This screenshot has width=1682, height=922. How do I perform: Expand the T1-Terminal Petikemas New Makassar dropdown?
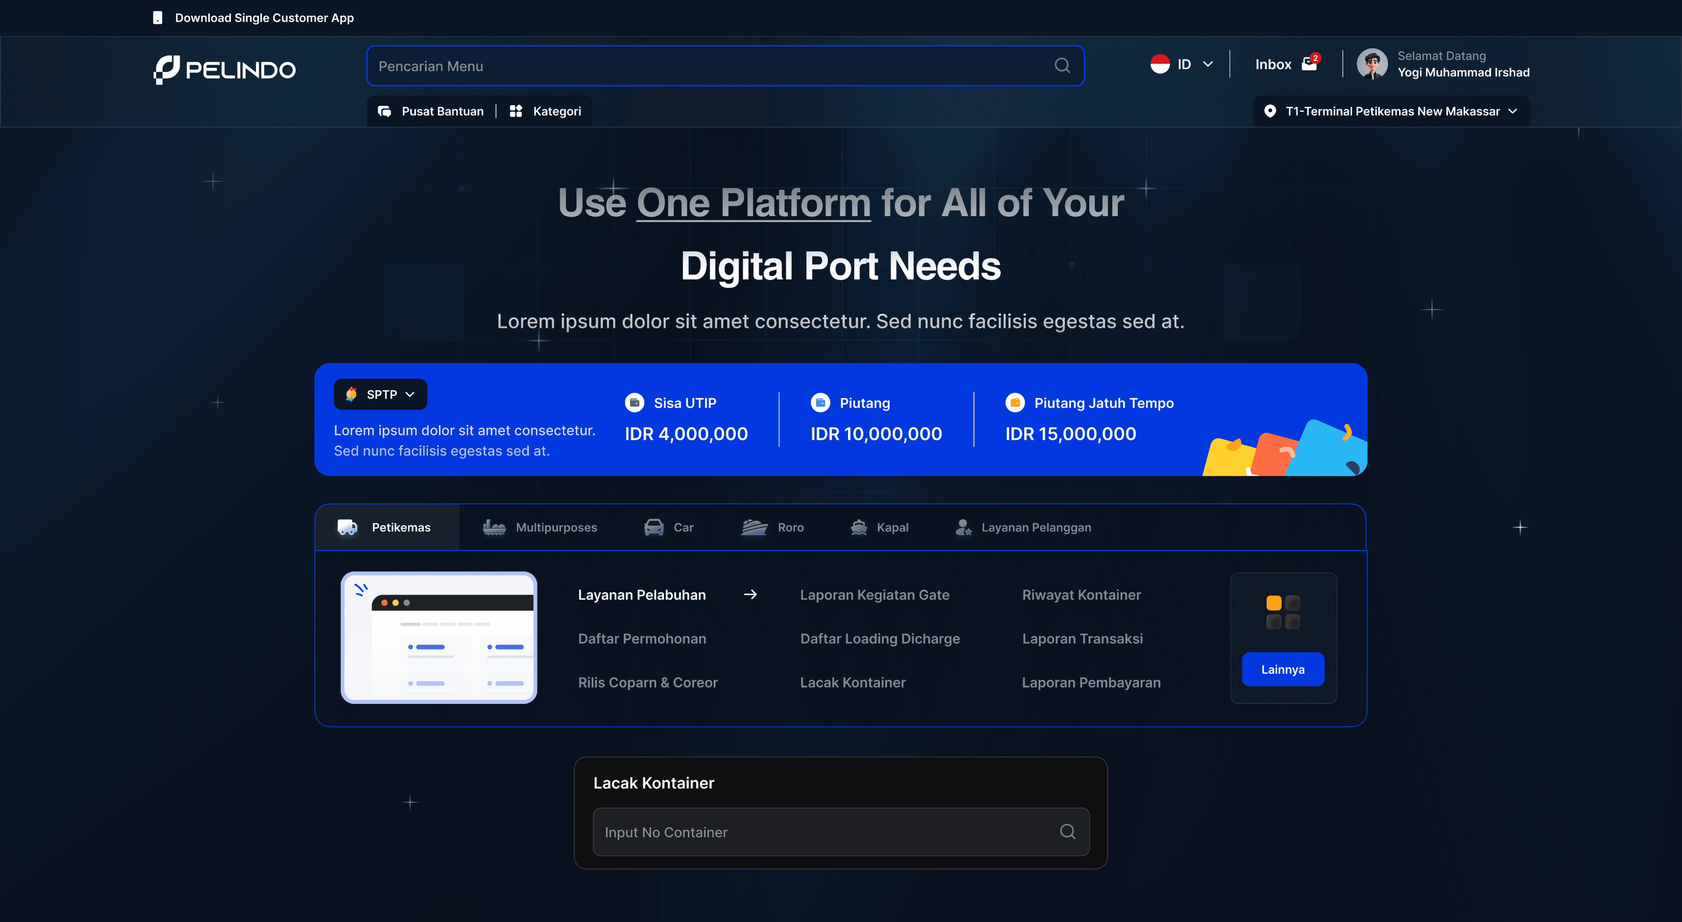point(1391,111)
